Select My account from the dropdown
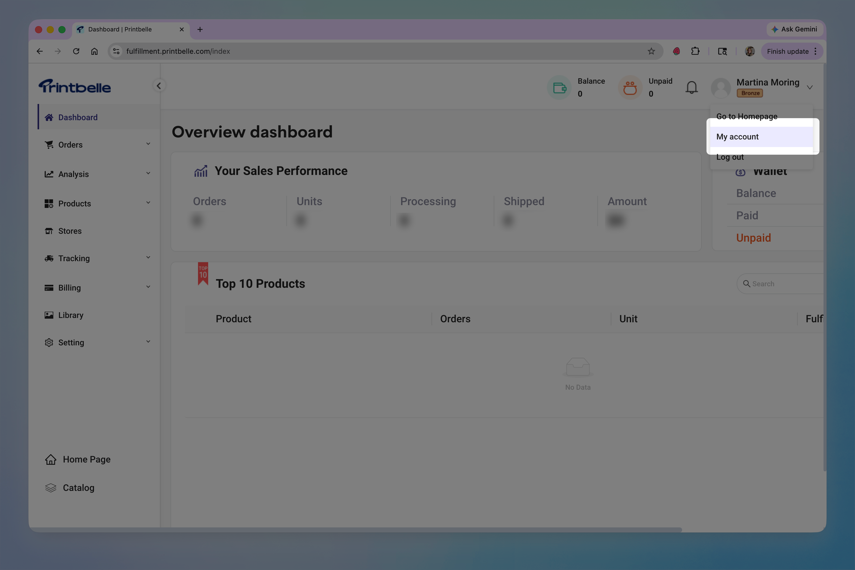855x570 pixels. tap(737, 137)
